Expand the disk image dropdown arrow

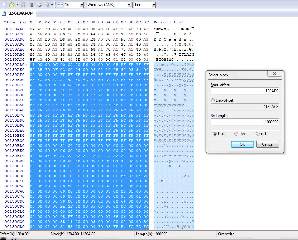click(52, 5)
